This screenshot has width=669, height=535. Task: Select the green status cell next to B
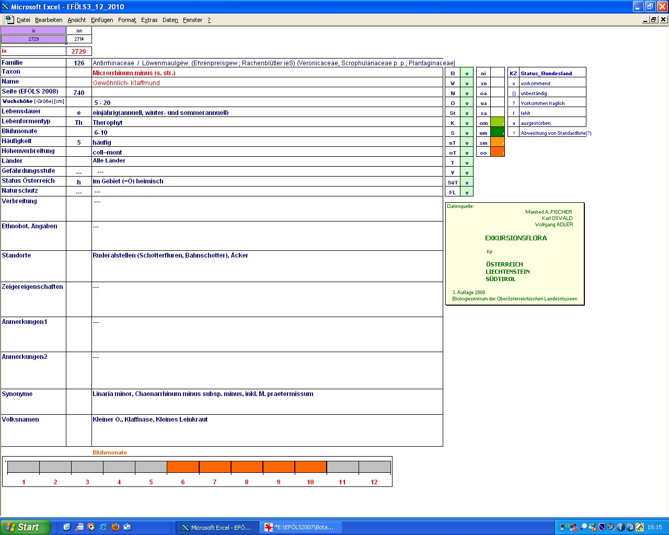point(467,73)
